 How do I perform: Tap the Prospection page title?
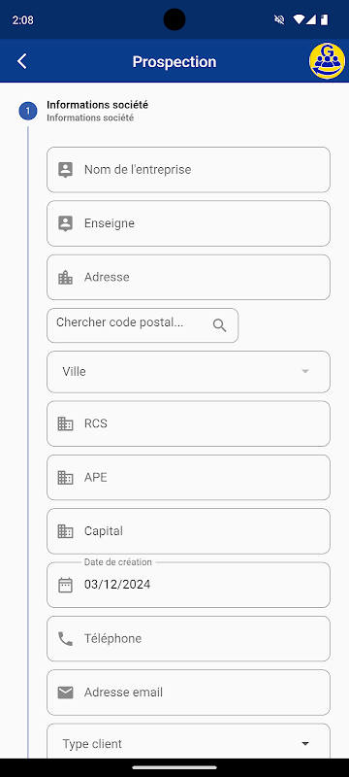click(174, 61)
